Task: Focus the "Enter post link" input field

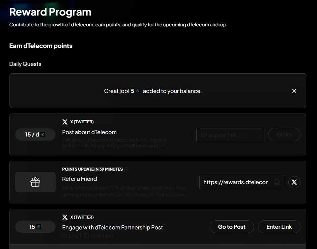Action: coord(230,134)
